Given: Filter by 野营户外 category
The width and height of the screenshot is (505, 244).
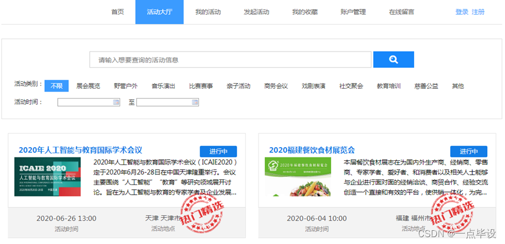Looking at the screenshot, I should [126, 86].
